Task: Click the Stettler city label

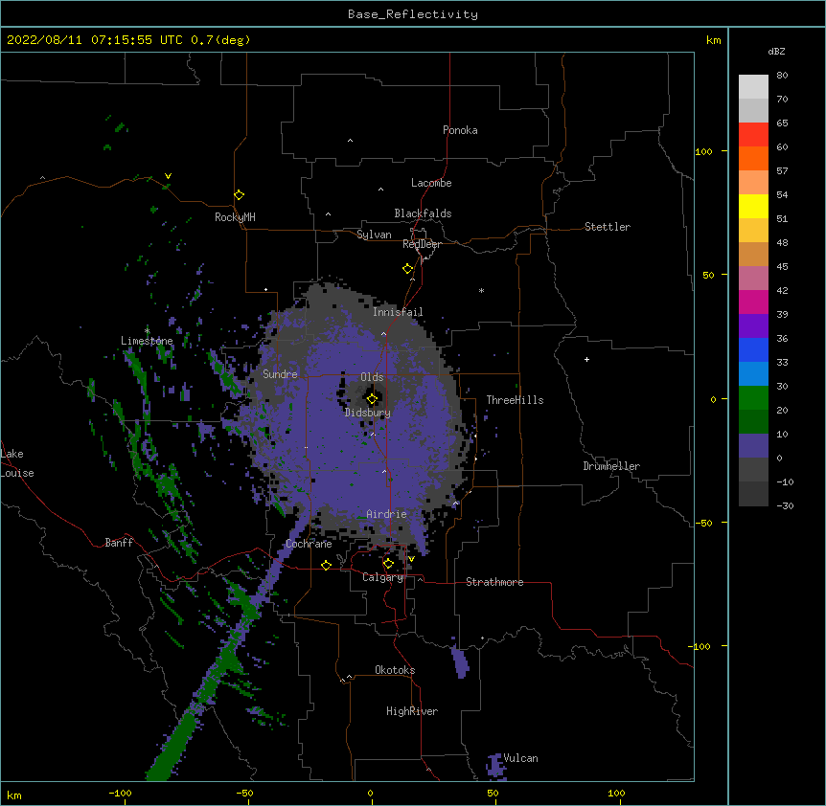Action: click(608, 227)
